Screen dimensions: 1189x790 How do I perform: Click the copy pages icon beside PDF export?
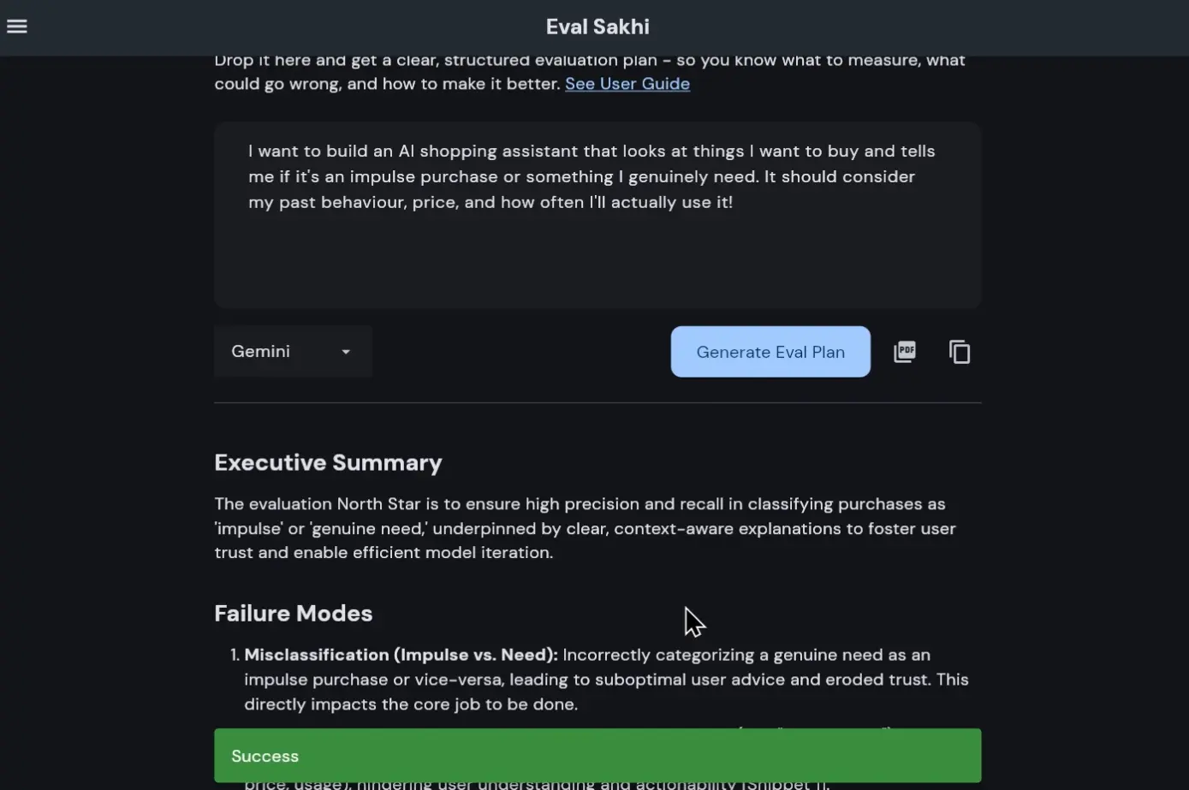(959, 351)
